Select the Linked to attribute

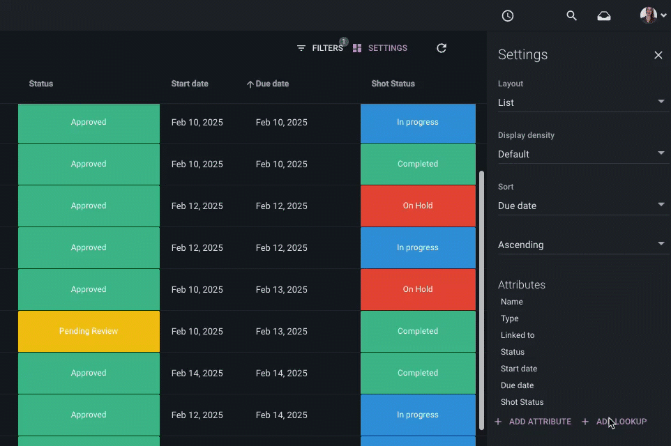pyautogui.click(x=518, y=335)
